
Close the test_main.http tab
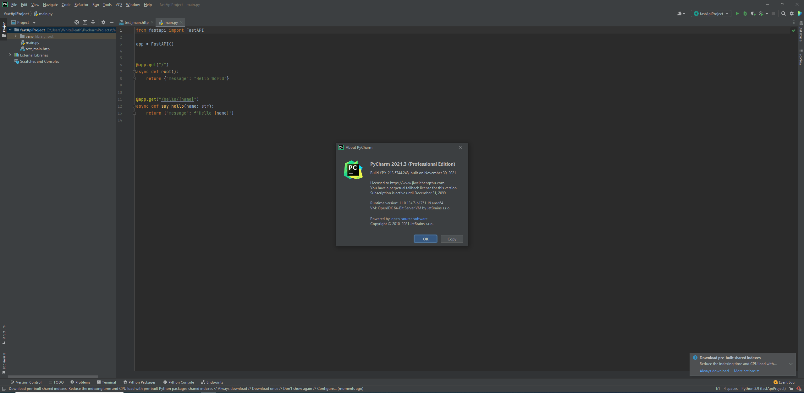click(x=152, y=22)
